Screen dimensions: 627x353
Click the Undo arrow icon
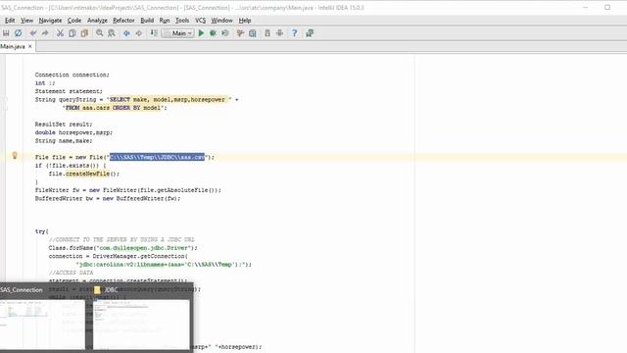(x=33, y=33)
